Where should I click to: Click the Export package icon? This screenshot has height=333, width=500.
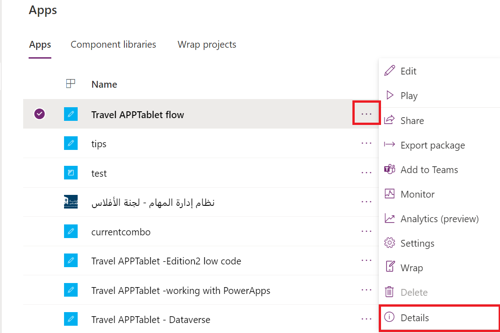tap(390, 145)
